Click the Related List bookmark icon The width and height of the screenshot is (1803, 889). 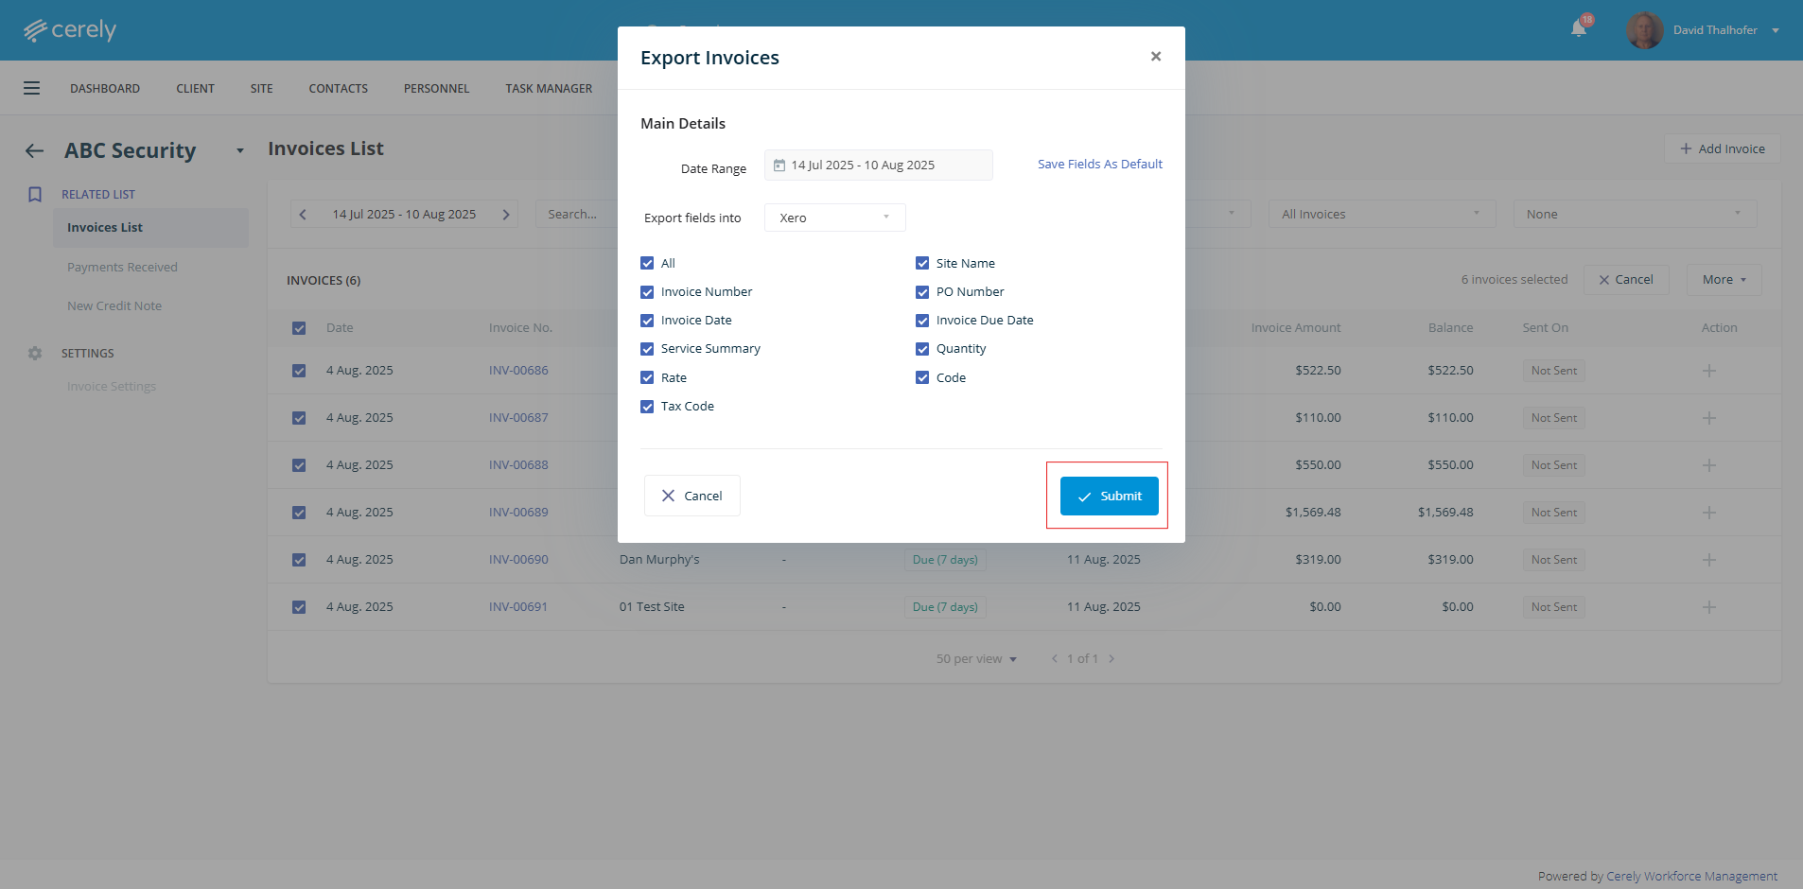pos(35,194)
